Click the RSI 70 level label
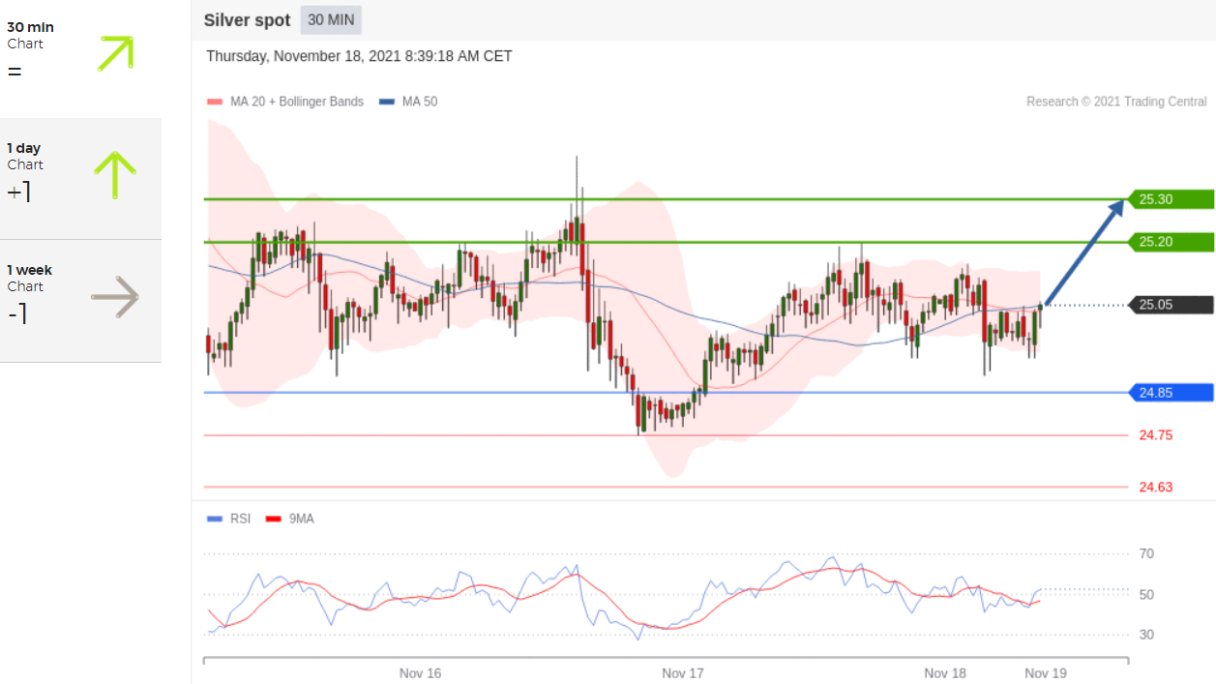This screenshot has height=684, width=1216. 1146,554
